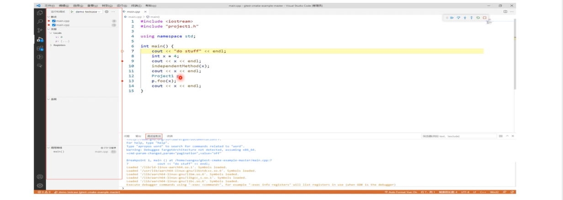
Task: Clear the debug console output
Action: (501, 136)
